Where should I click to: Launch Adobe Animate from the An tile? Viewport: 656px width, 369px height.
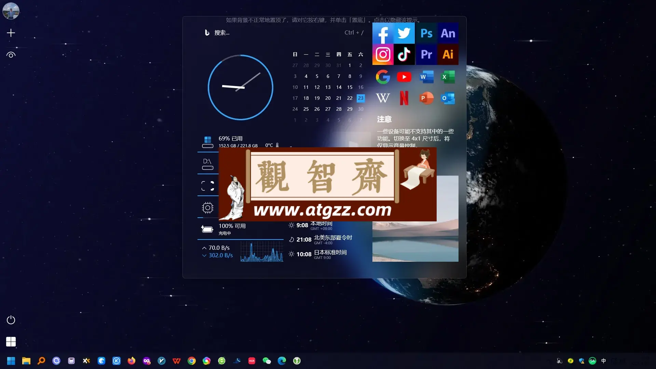tap(448, 33)
